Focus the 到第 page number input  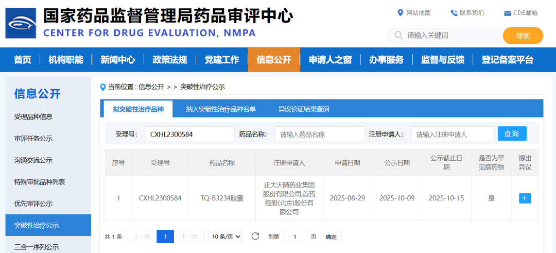point(294,237)
